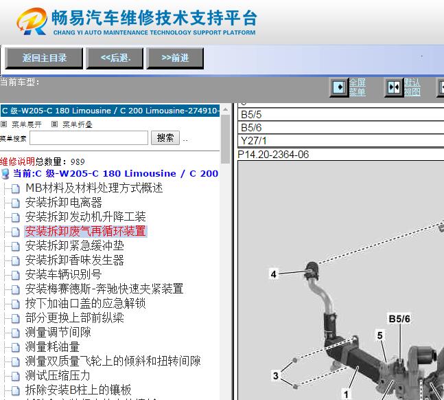Click the full-screen menu icon
444x400 pixels.
coord(339,87)
